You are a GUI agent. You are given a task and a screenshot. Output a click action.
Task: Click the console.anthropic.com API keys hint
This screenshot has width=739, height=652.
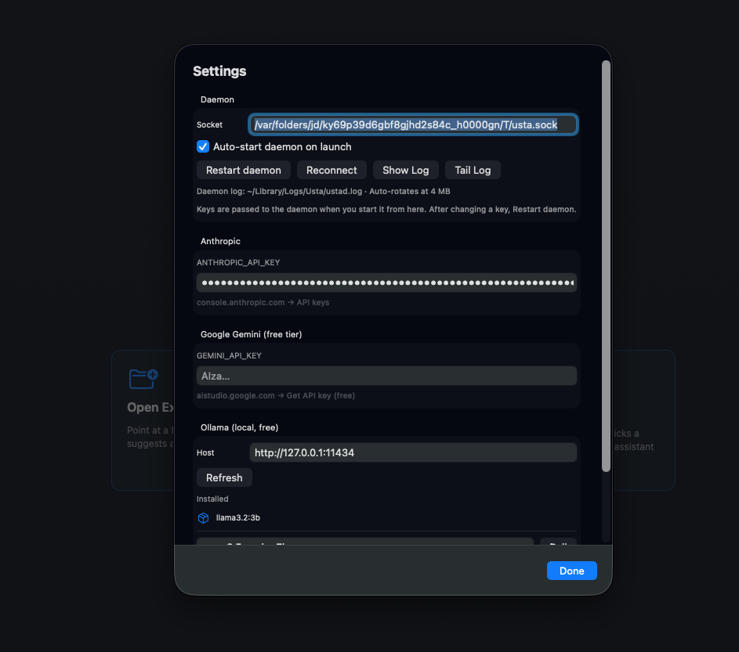coord(263,302)
